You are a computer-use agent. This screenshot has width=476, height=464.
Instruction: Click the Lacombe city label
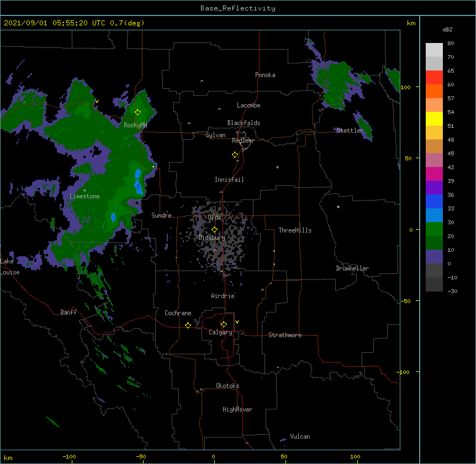[248, 105]
